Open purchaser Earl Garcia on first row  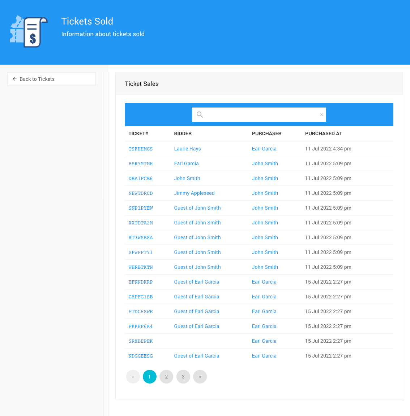pos(264,149)
